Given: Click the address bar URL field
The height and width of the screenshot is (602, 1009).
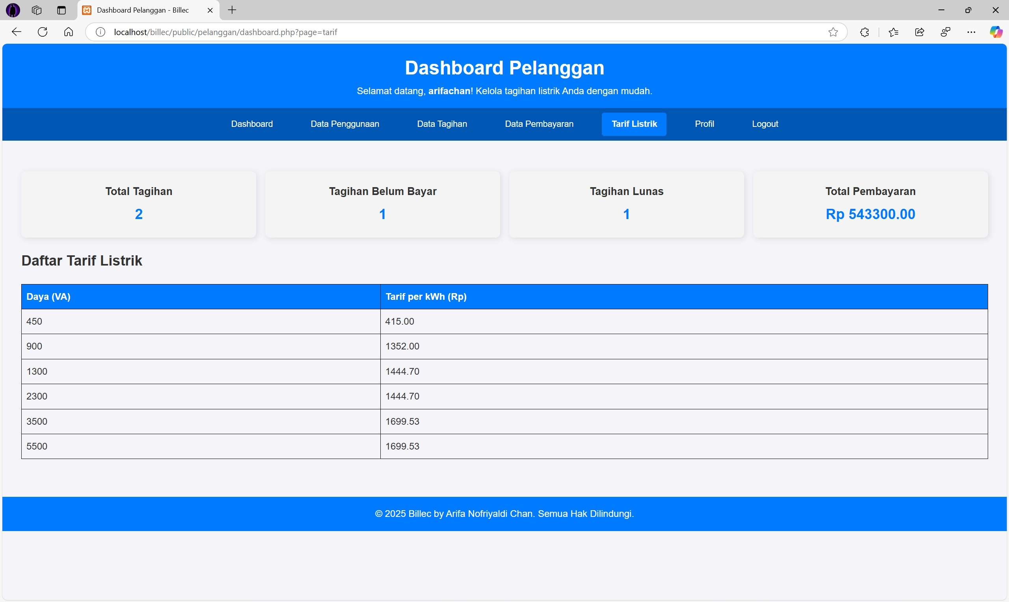Looking at the screenshot, I should (x=467, y=32).
